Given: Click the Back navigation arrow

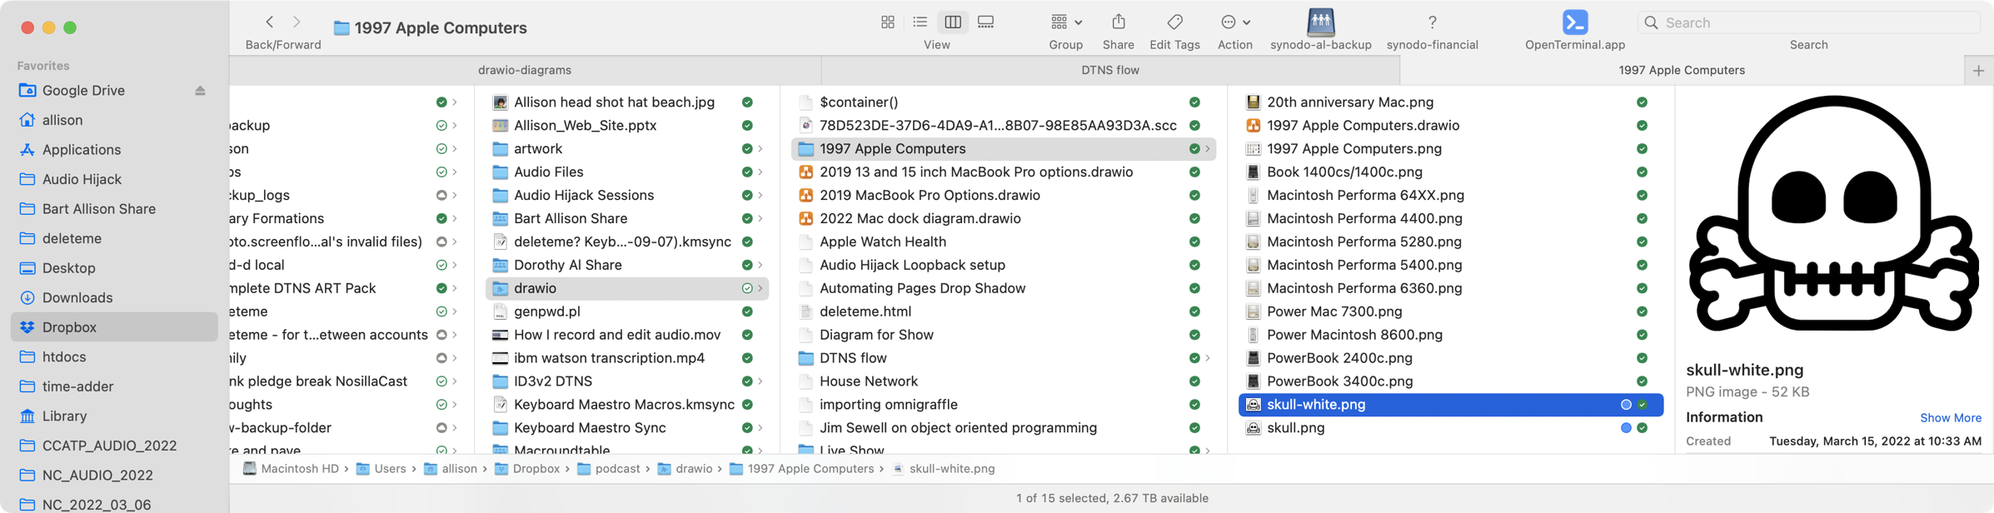Looking at the screenshot, I should [269, 22].
